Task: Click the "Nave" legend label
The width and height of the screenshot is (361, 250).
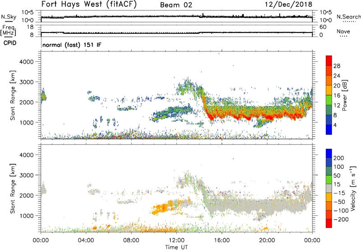Action: coord(343,31)
